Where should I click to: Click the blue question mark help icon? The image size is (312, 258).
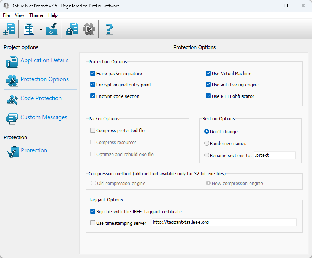point(109,29)
